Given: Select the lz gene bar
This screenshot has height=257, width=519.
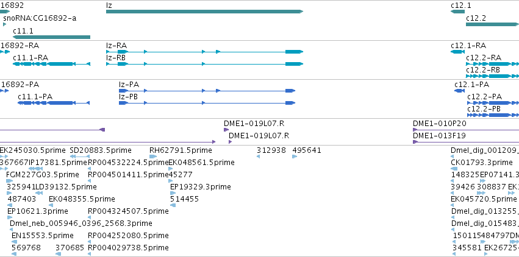Looking at the screenshot, I should pos(204,12).
